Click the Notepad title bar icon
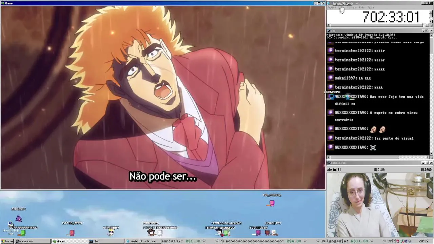This screenshot has width=434, height=244. point(329,3)
